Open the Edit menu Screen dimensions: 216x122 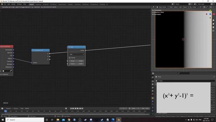pyautogui.click(x=9, y=4)
